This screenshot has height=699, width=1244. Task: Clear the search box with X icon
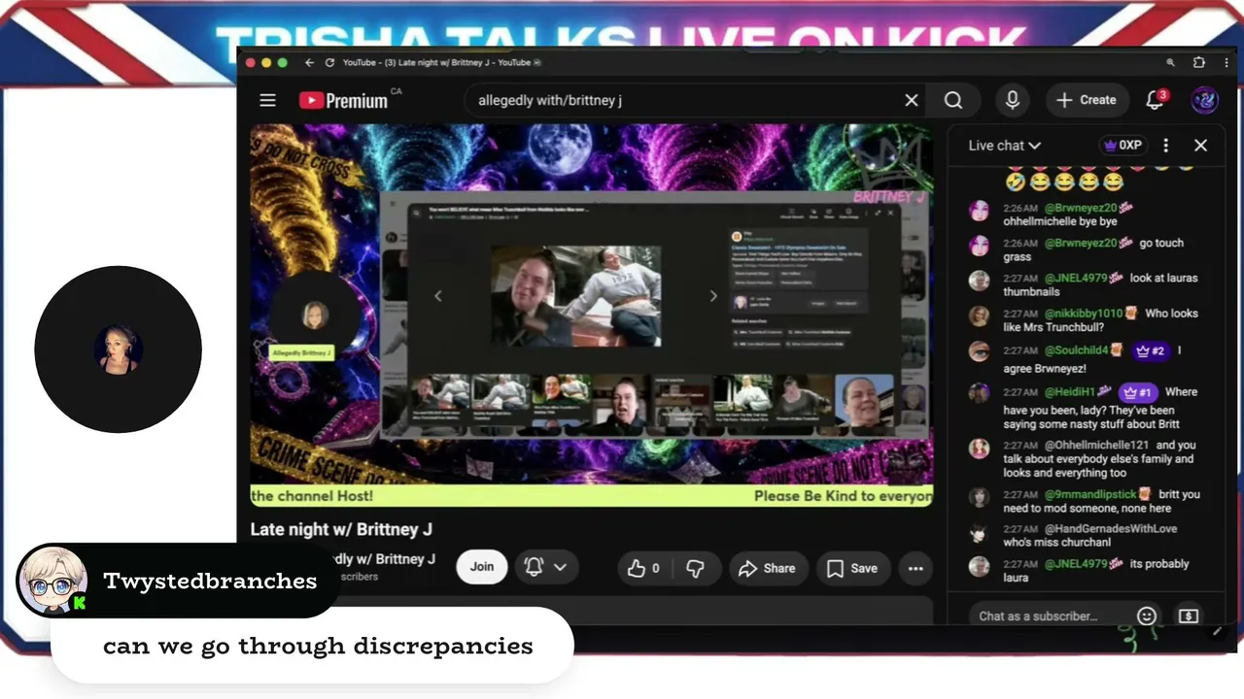[x=912, y=100]
